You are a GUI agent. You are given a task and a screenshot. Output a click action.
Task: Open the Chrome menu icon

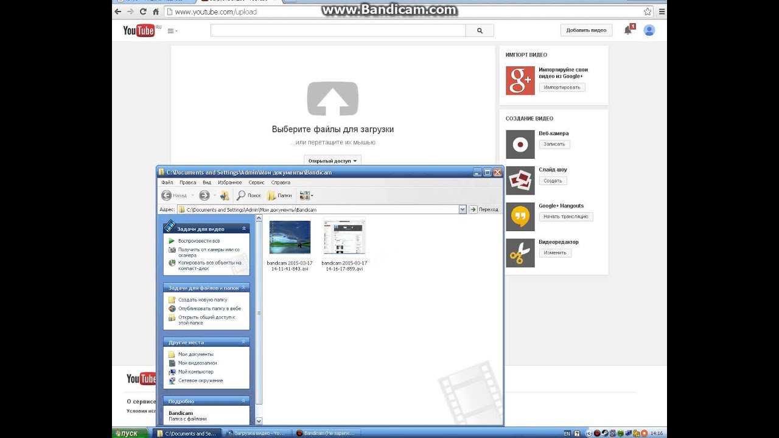(661, 12)
